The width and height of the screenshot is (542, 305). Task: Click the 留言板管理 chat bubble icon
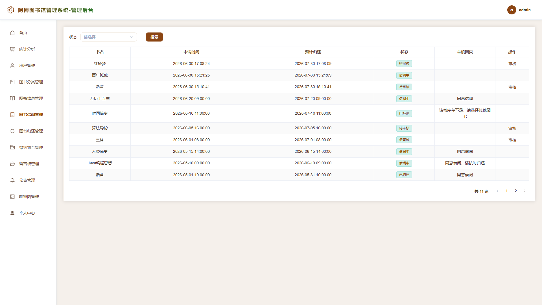click(x=12, y=164)
